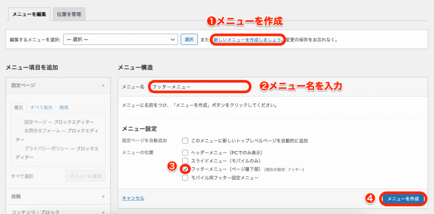434x214 pixels.
Task: Switch to the すべて表示 sub-tab
Action: pos(41,108)
